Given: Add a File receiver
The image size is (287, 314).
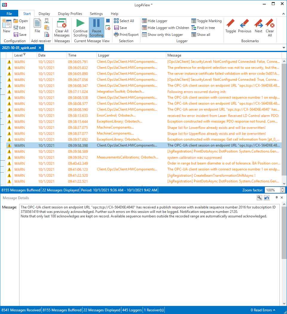Looking at the screenshot, I should [x=37, y=26].
